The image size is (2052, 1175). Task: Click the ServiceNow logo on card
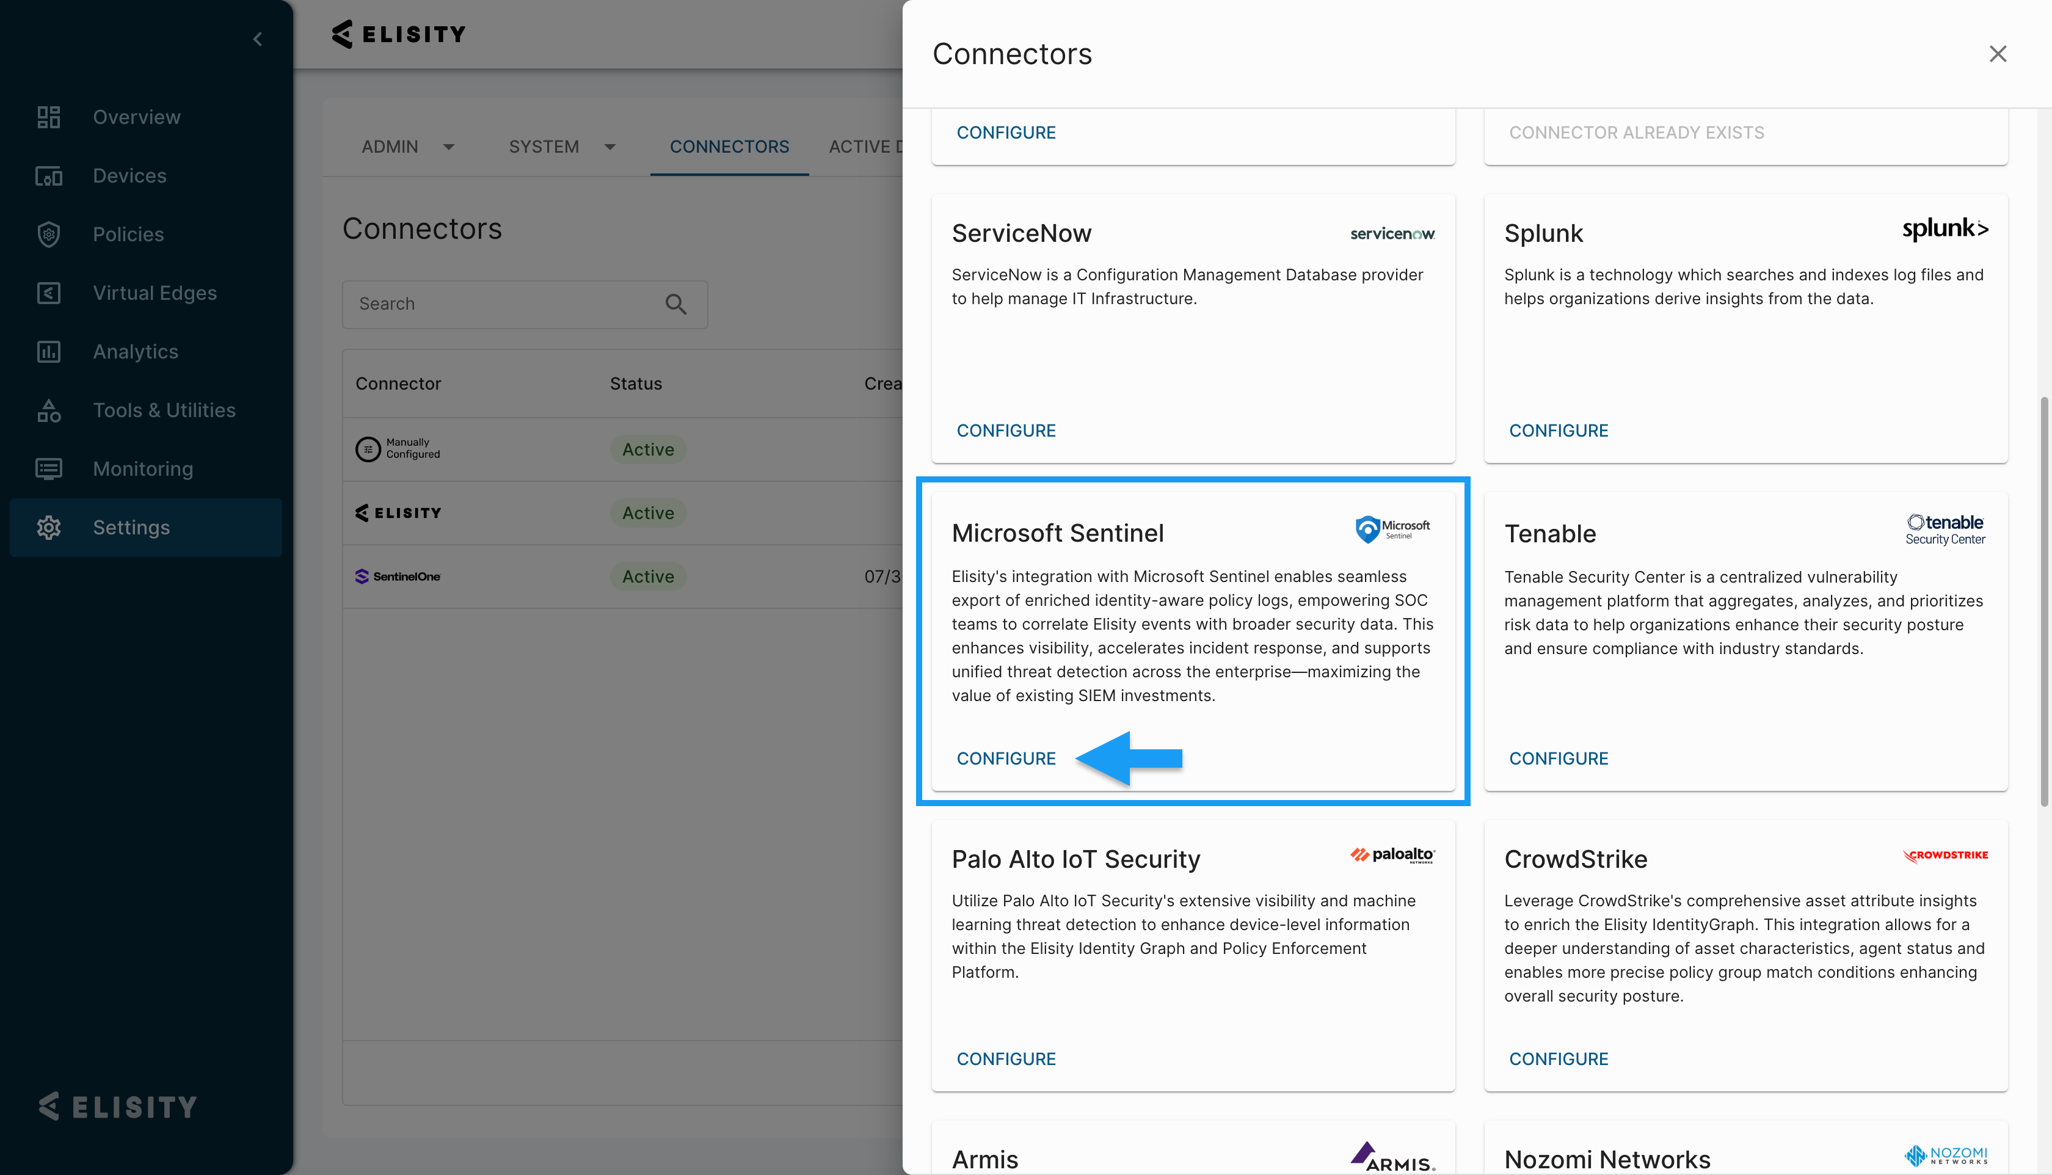click(1393, 233)
